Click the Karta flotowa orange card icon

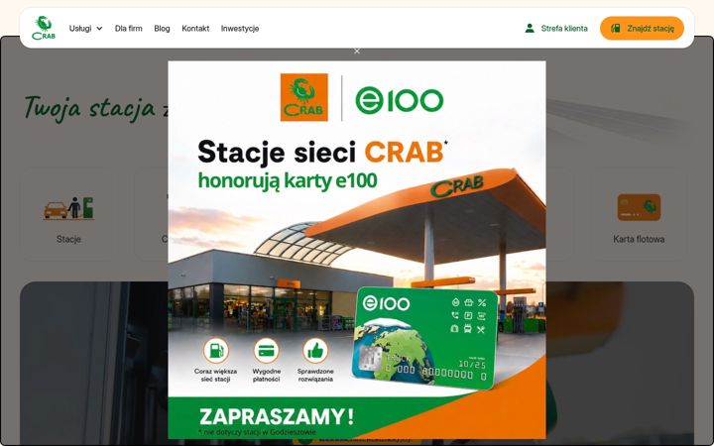tap(639, 207)
